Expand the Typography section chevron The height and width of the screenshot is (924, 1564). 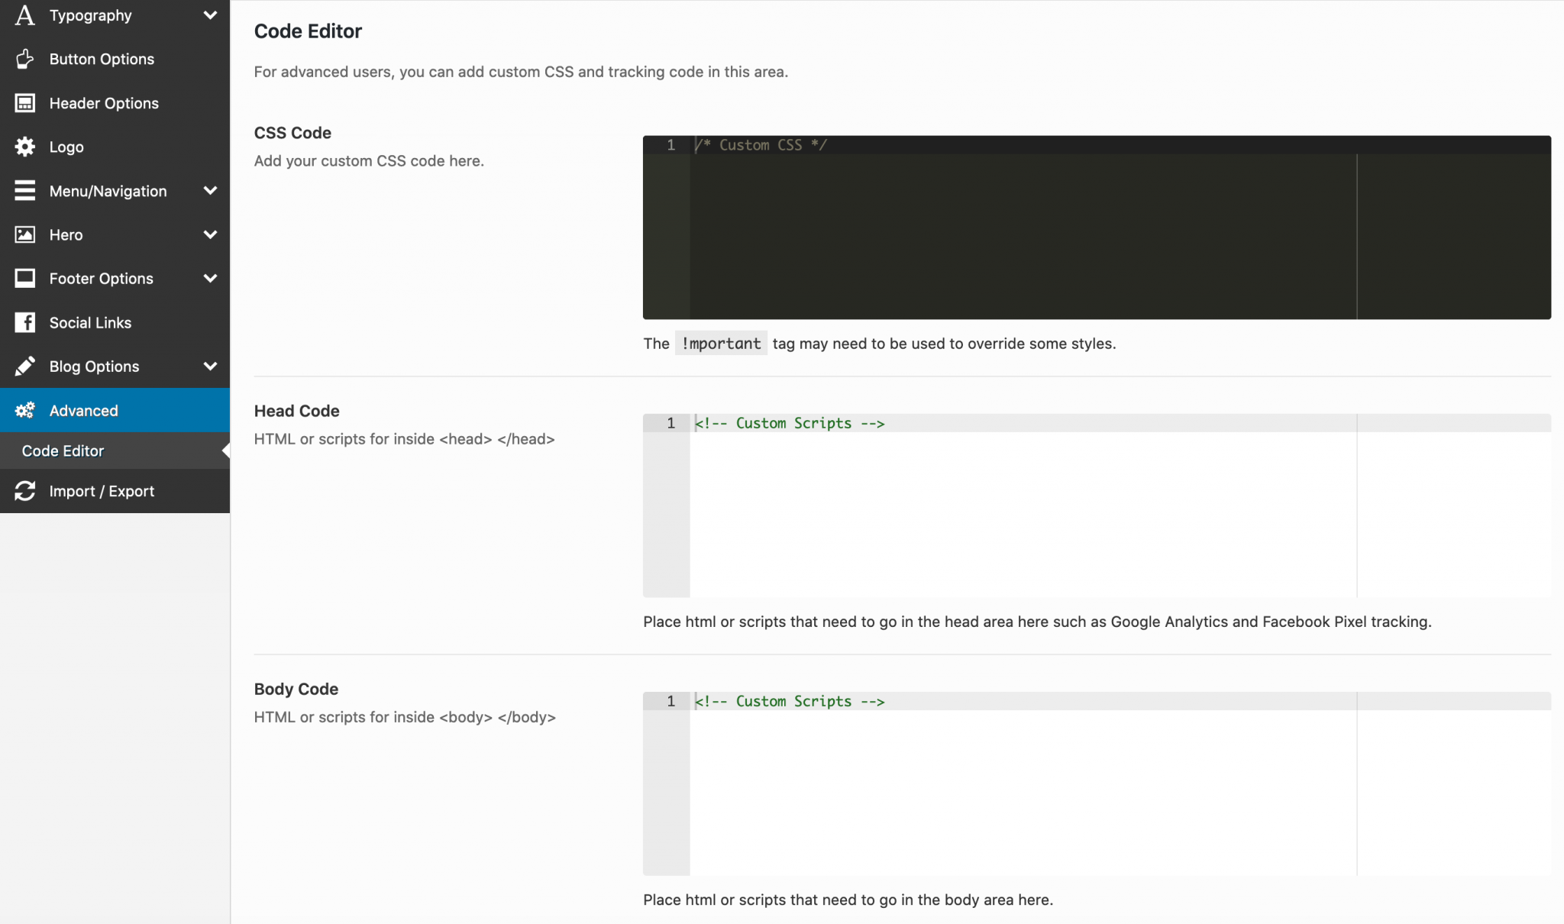[x=211, y=15]
